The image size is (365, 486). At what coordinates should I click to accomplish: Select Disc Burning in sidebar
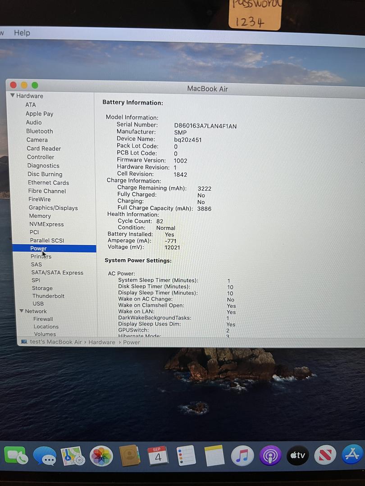[45, 174]
